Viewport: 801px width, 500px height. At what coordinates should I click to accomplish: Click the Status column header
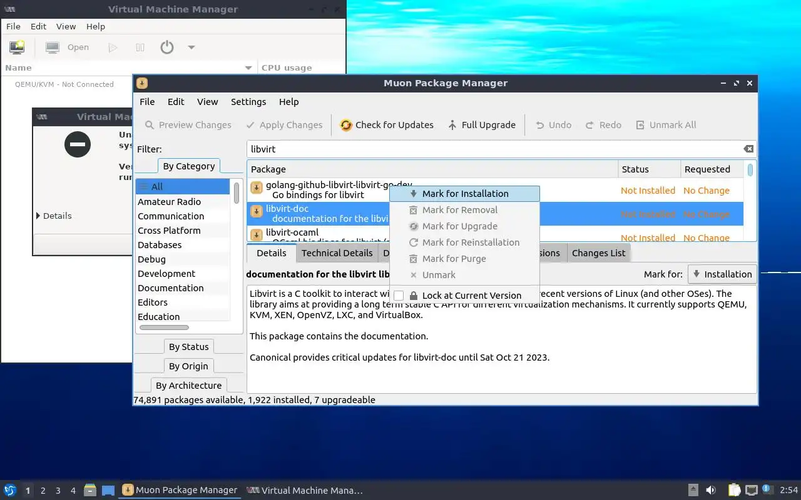point(649,169)
